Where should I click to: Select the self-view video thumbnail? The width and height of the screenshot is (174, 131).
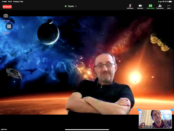pyautogui.click(x=155, y=119)
